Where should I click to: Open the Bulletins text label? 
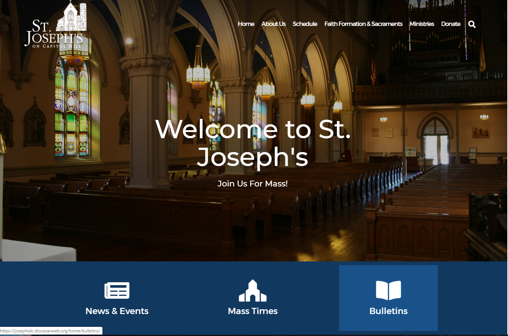(x=388, y=311)
